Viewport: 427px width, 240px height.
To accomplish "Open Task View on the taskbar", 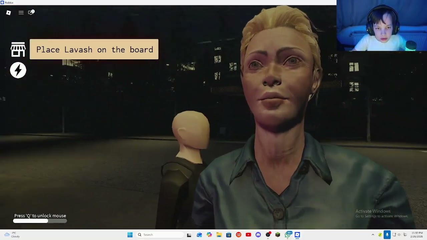I will pyautogui.click(x=189, y=235).
